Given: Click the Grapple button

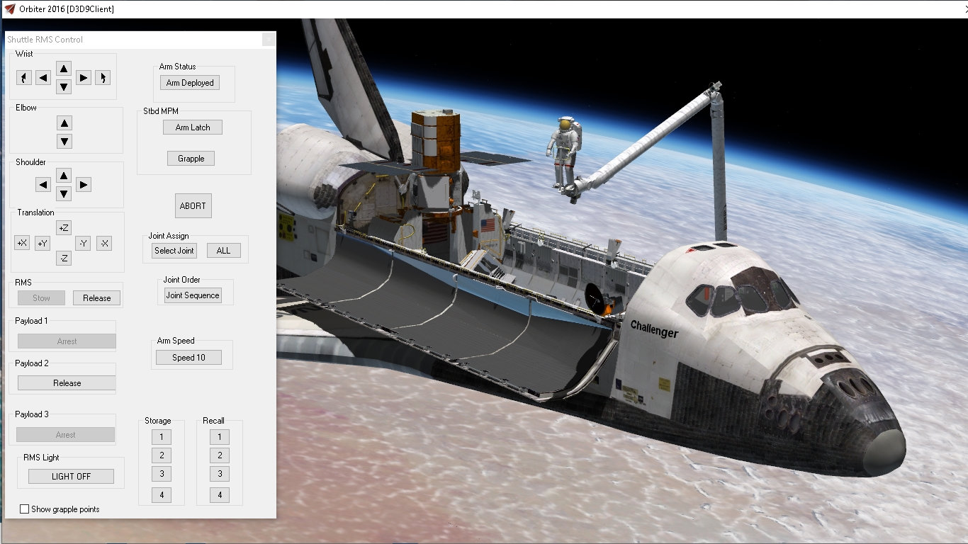Looking at the screenshot, I should click(x=191, y=159).
